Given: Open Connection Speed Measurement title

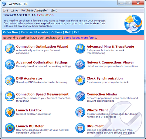Looking at the screenshot, I should (42, 94).
